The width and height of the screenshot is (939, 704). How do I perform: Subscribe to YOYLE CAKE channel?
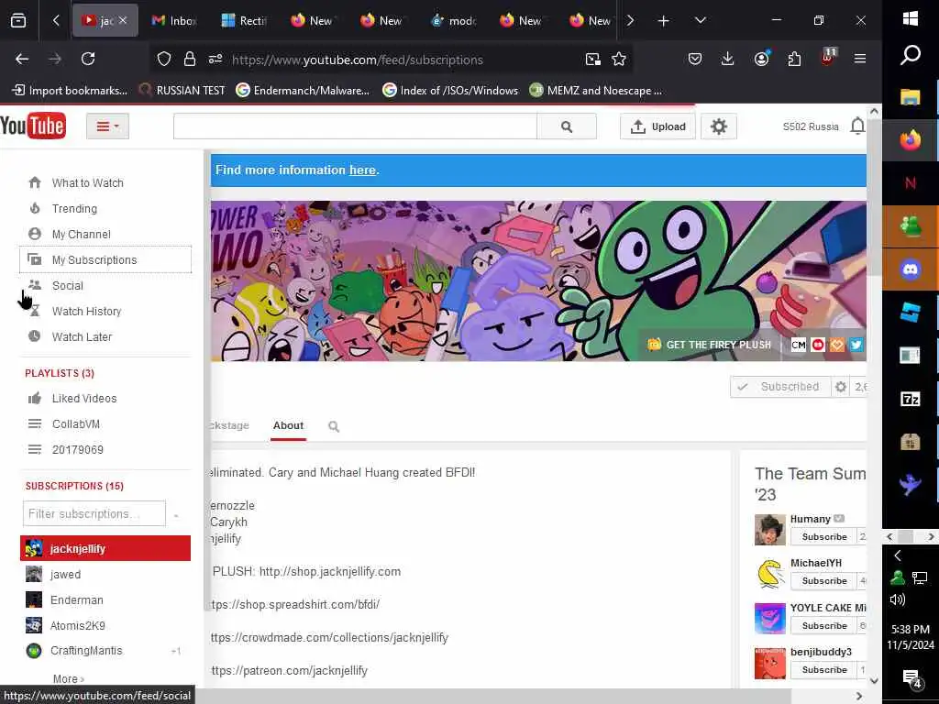point(824,625)
